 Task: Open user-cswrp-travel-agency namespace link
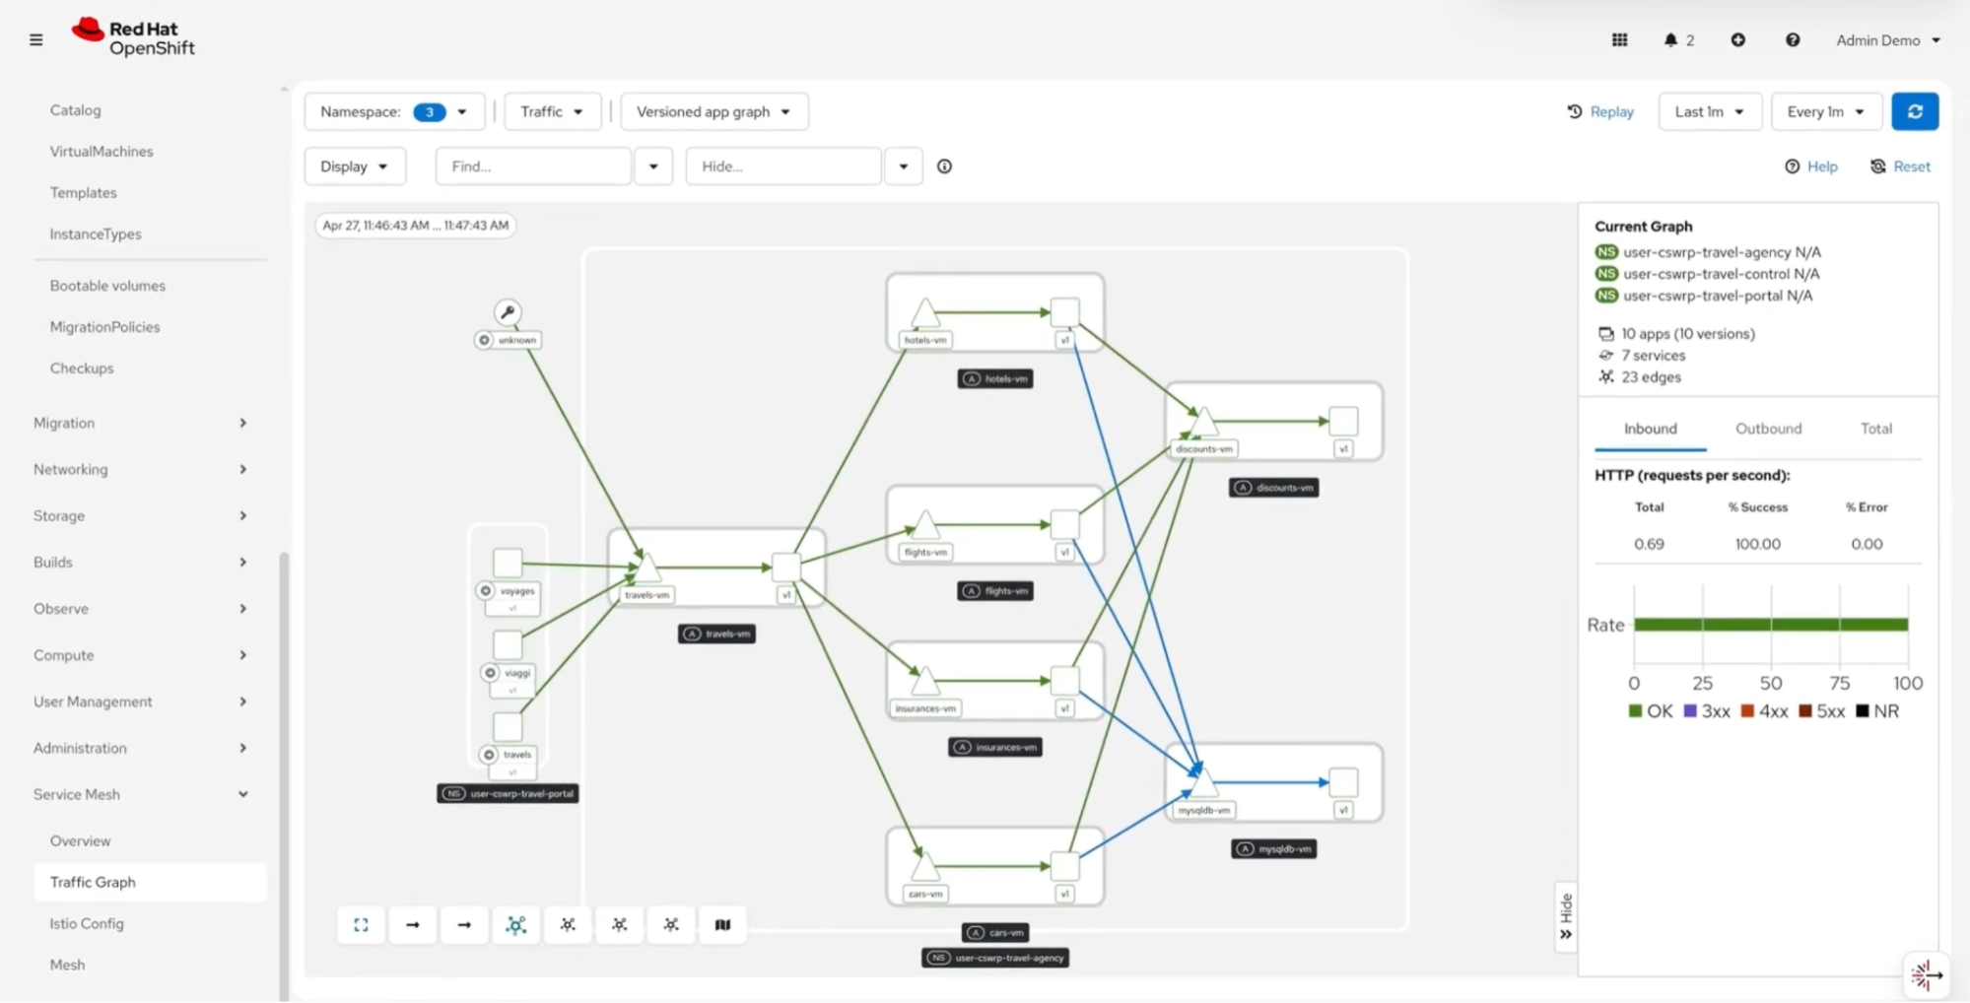pos(1706,252)
